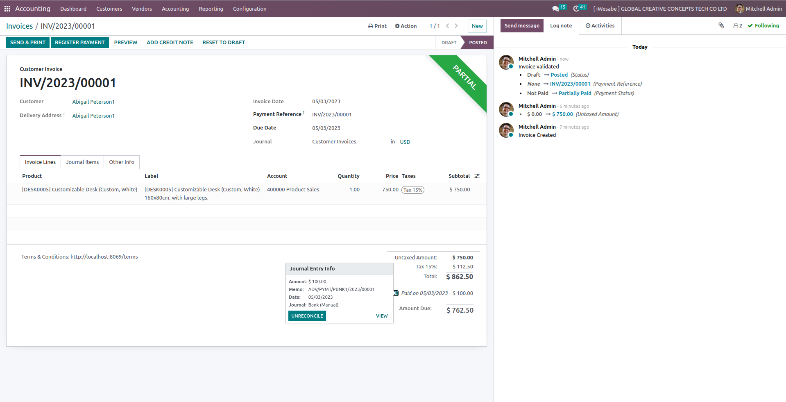
Task: Go to next record arrow
Action: click(456, 26)
